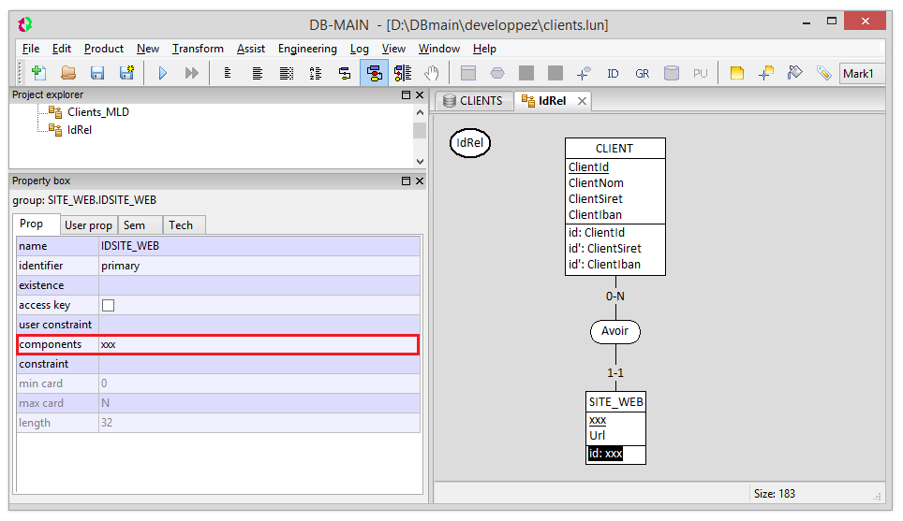Select the graphical dependency view icon

[403, 73]
